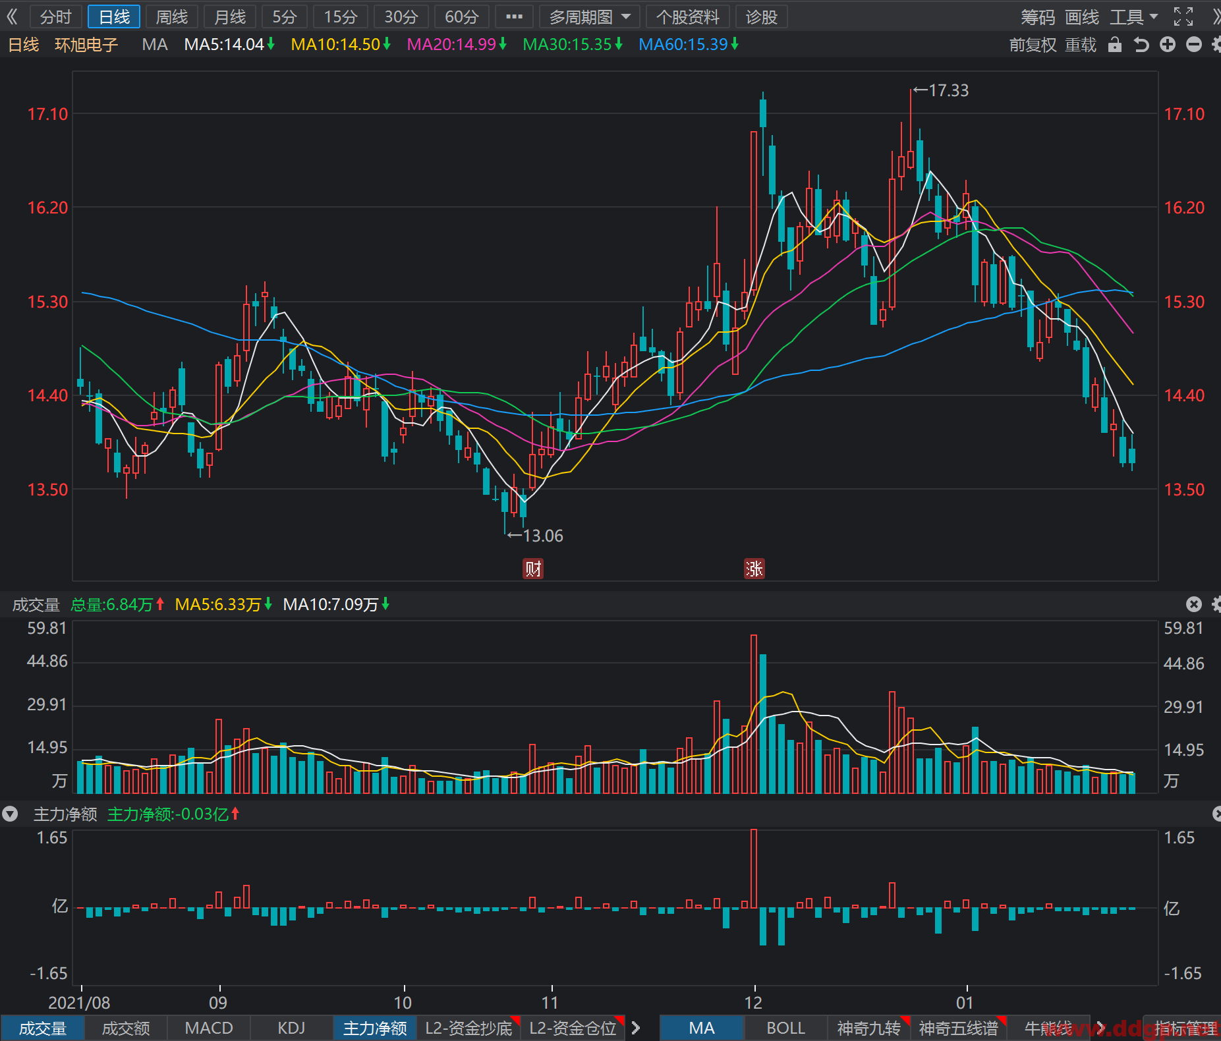The height and width of the screenshot is (1041, 1221).
Task: Select the BOLL indicator tab
Action: pos(785,1028)
